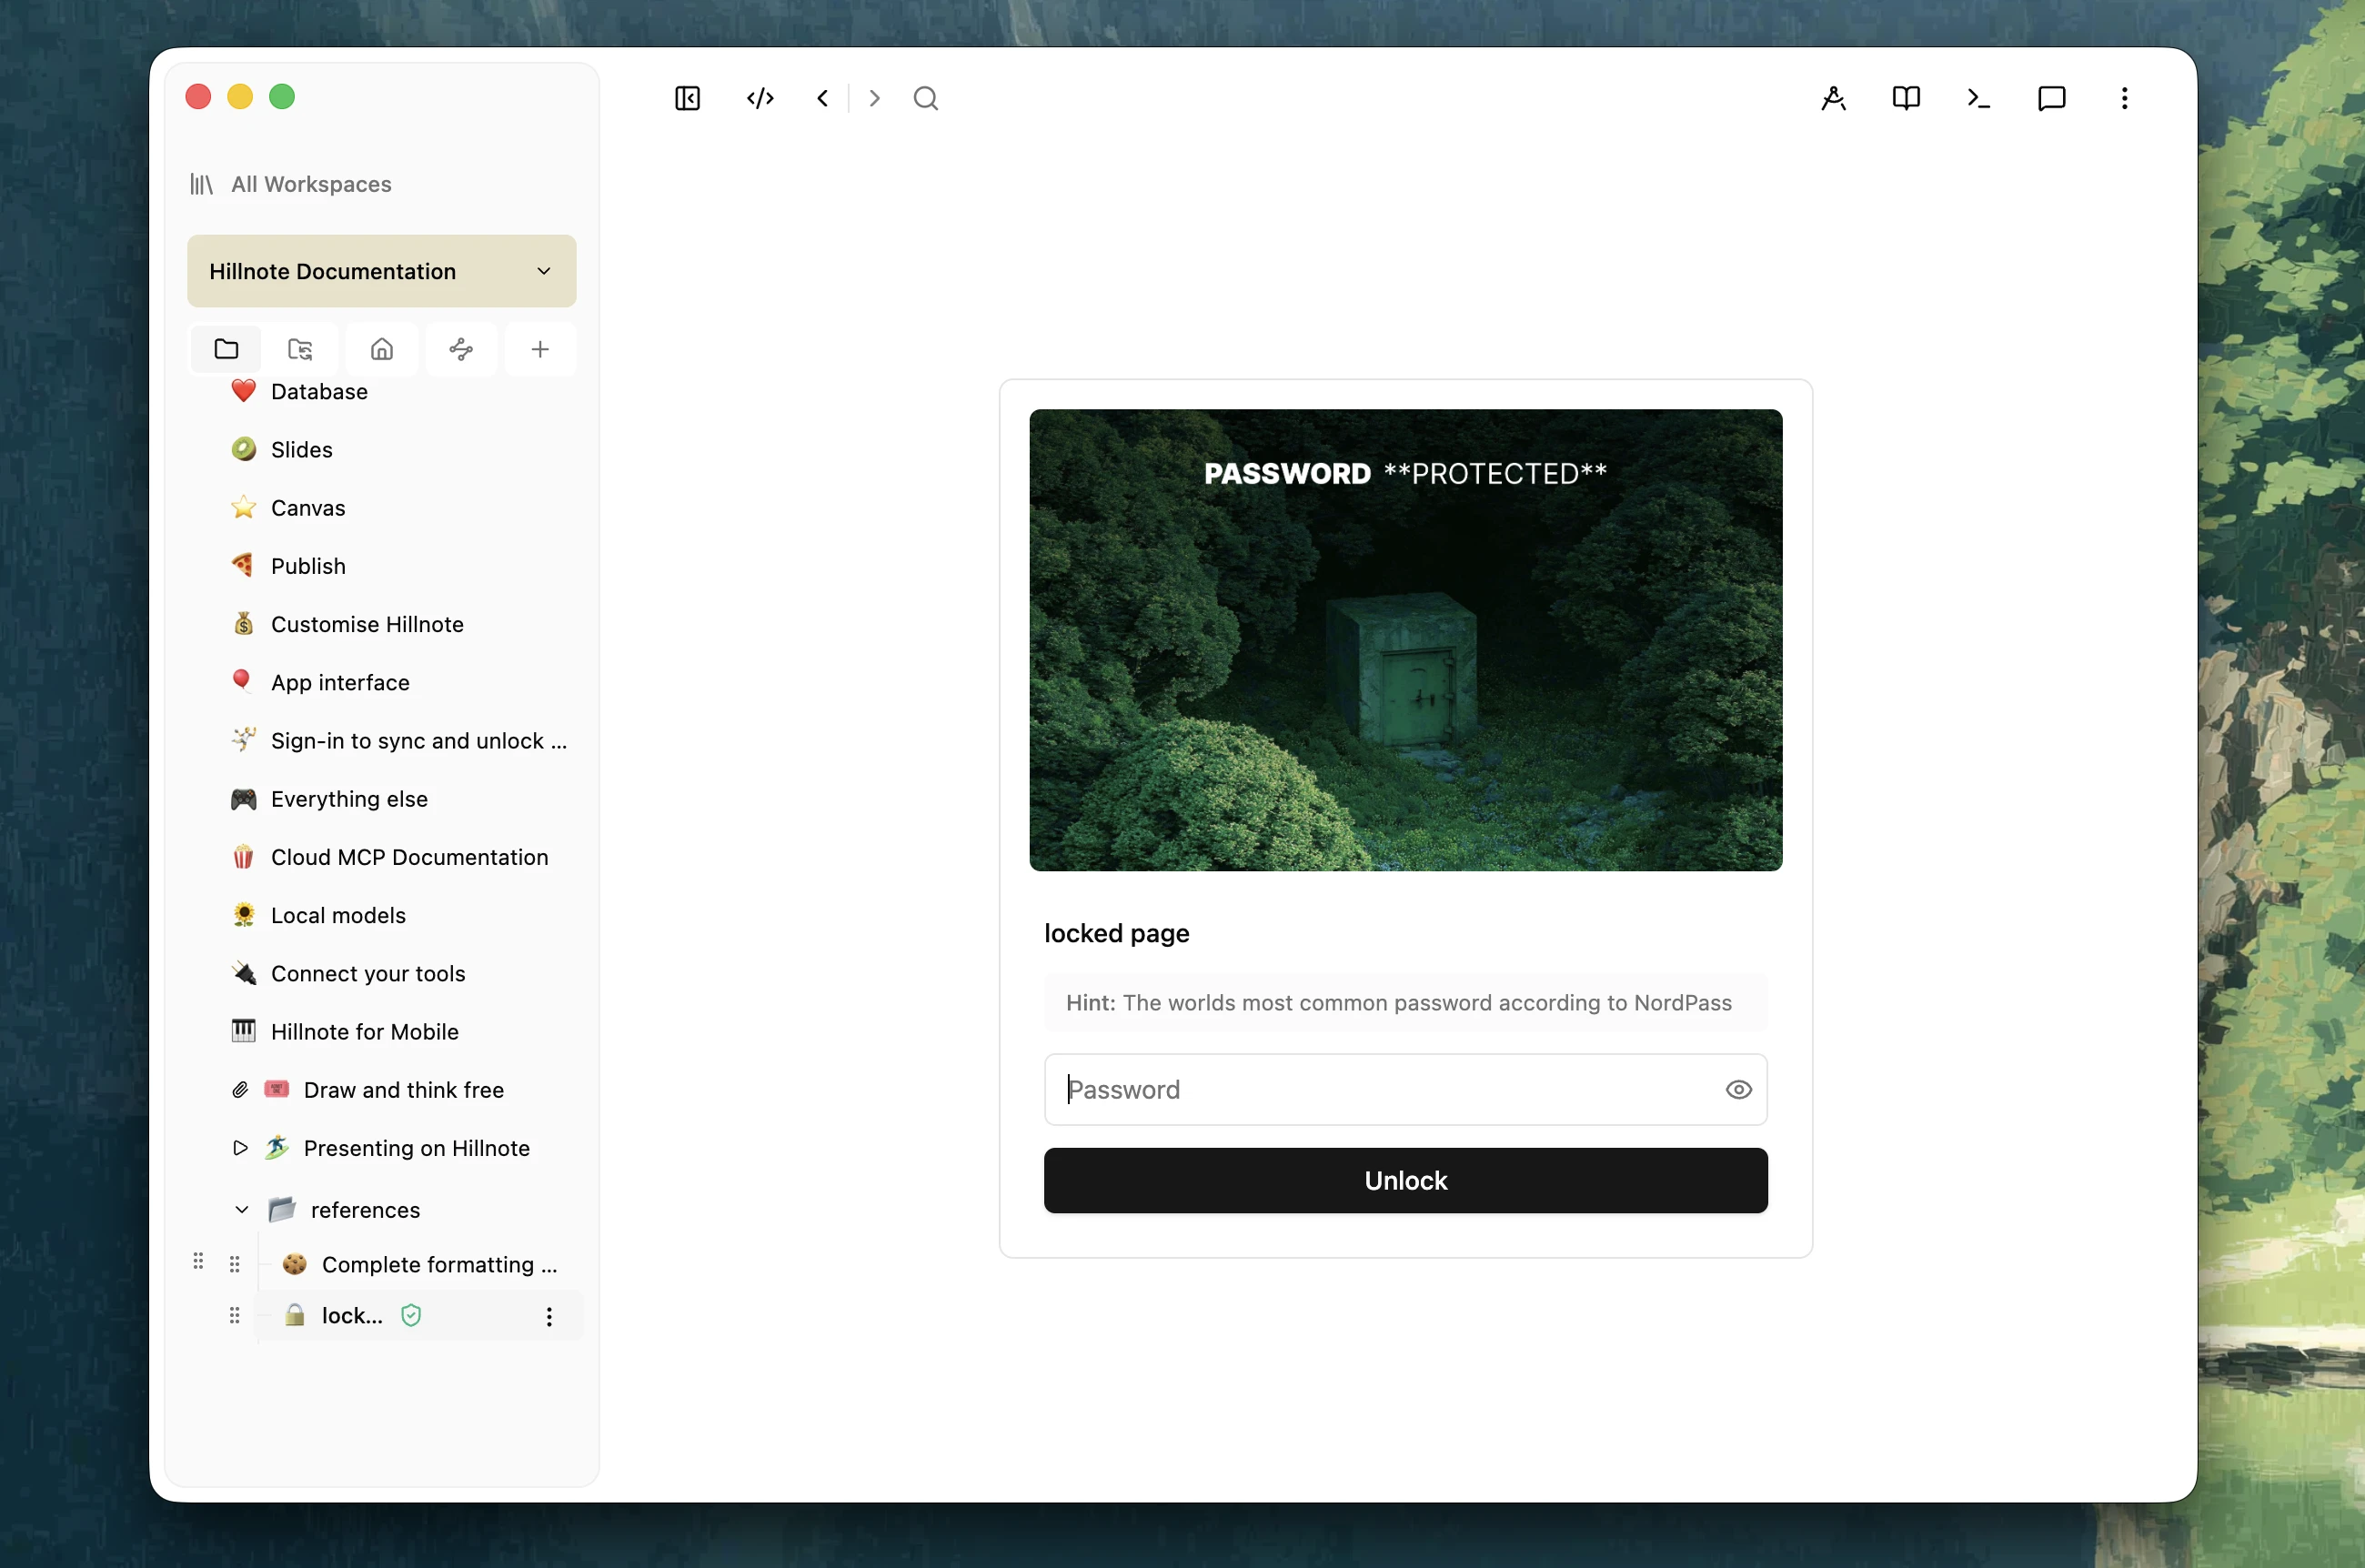Open lock item three-dot menu

549,1316
